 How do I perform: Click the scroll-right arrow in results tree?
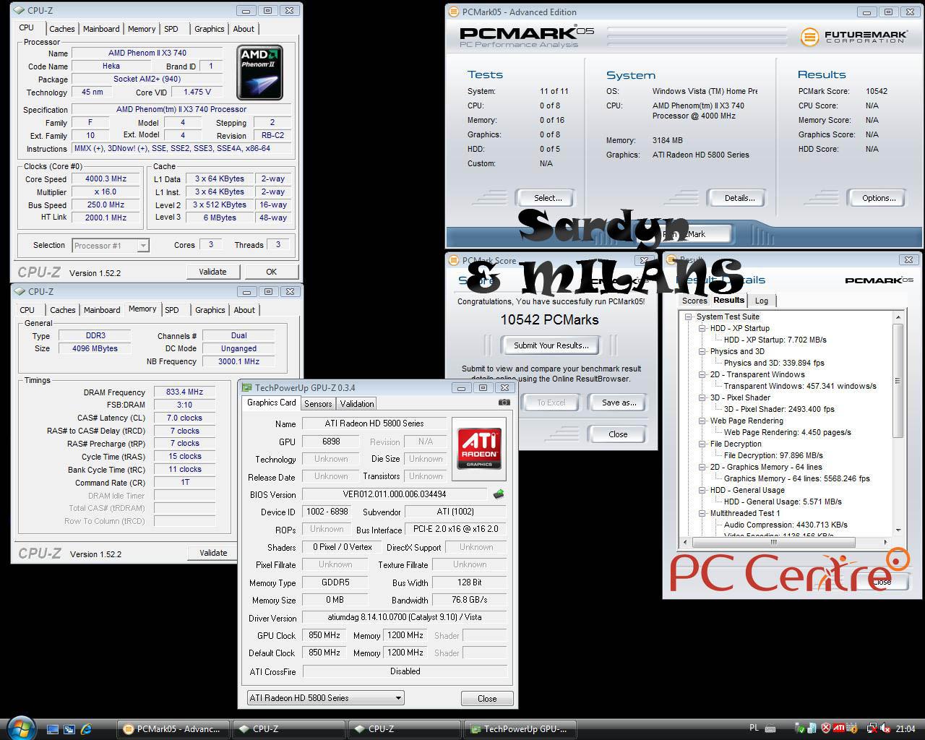(x=885, y=542)
